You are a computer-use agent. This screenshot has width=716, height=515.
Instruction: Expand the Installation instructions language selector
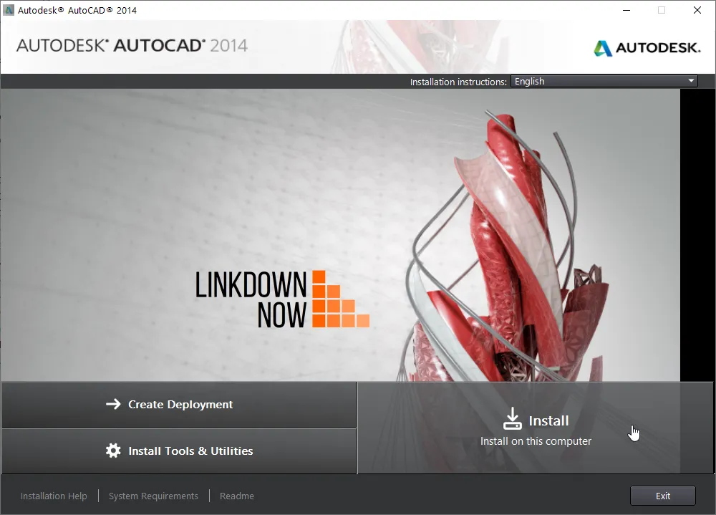(x=604, y=81)
